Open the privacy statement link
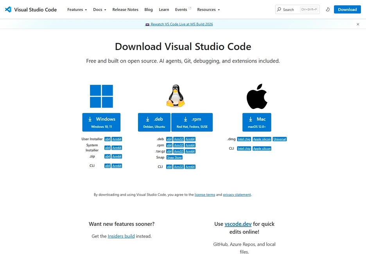366x254 pixels. [x=237, y=195]
